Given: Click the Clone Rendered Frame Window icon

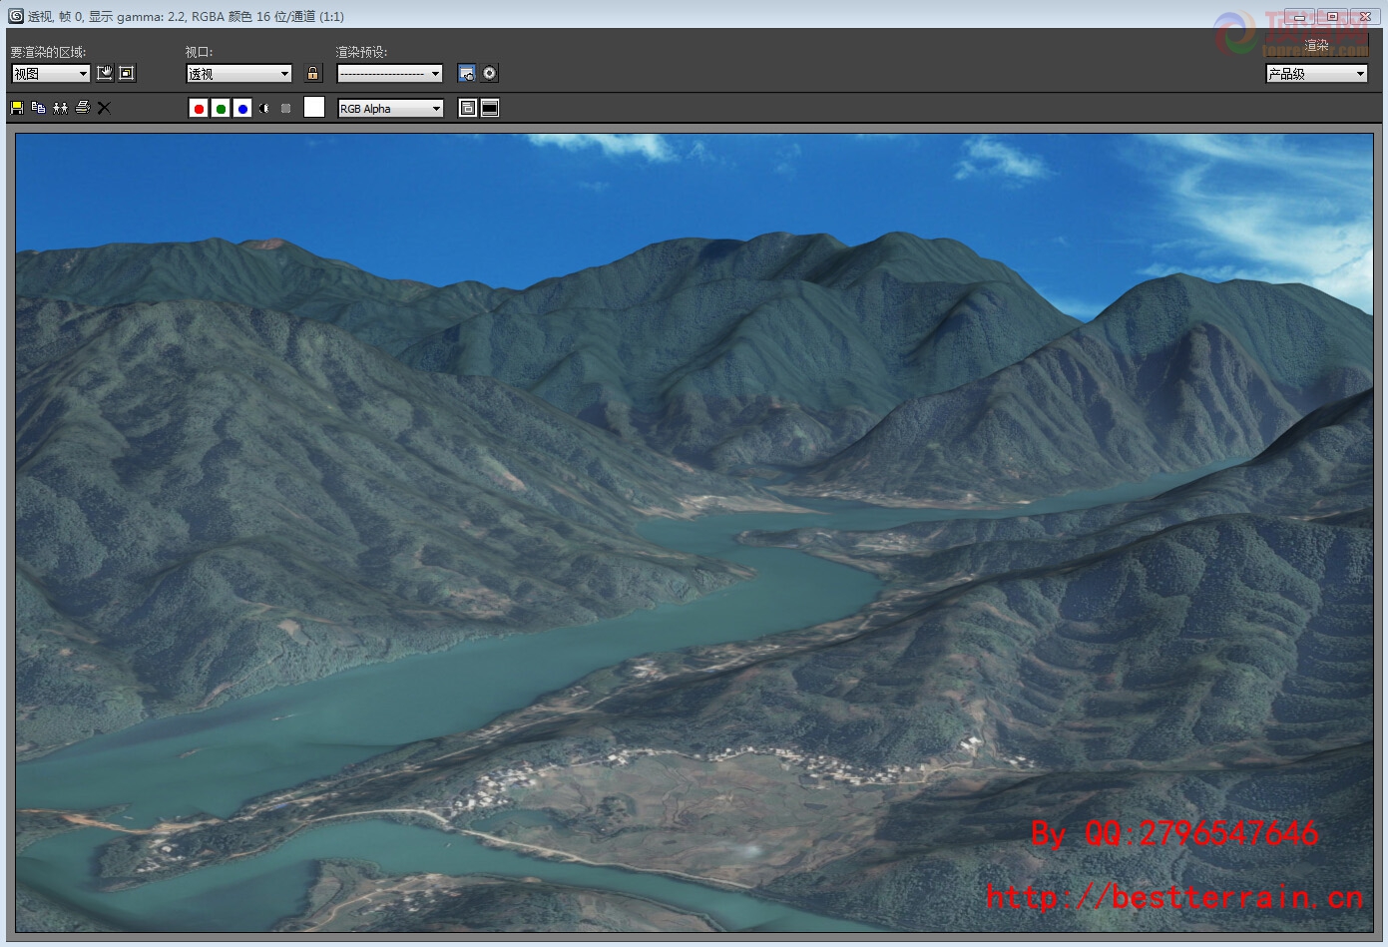Looking at the screenshot, I should coord(60,108).
